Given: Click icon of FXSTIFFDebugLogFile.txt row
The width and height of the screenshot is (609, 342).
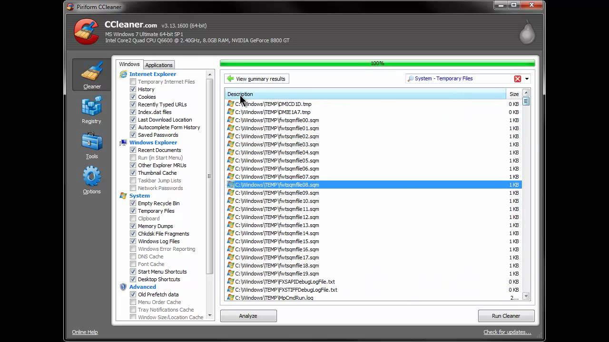Looking at the screenshot, I should [x=231, y=290].
